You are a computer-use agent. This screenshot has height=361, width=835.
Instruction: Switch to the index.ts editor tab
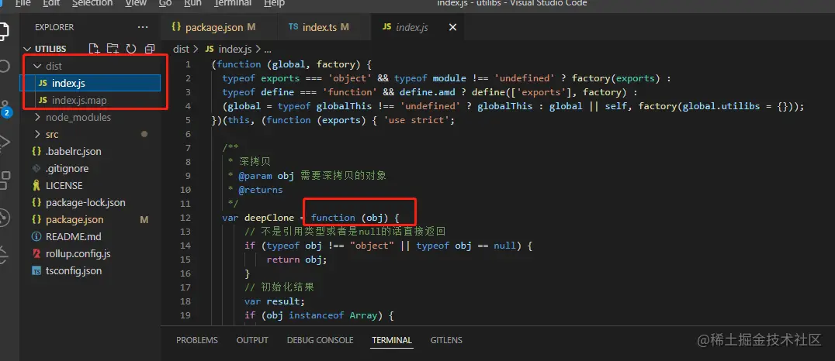324,27
